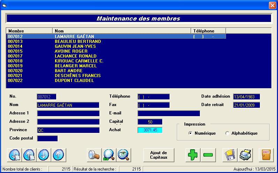Click into the E-mail input field
The image size is (278, 173).
pos(169,113)
